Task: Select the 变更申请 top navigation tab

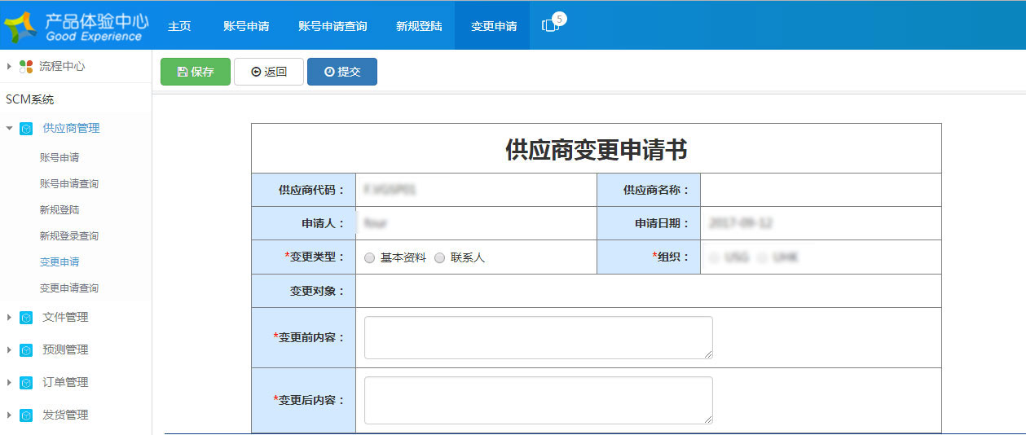Action: click(494, 25)
